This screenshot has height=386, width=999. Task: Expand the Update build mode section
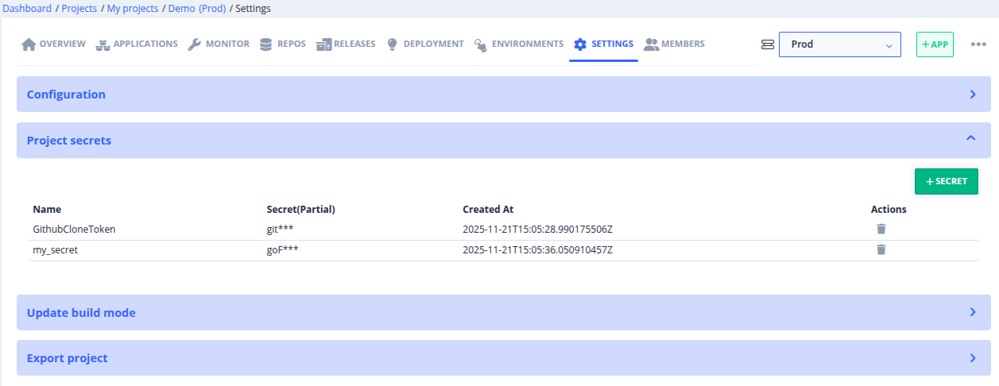click(x=503, y=313)
